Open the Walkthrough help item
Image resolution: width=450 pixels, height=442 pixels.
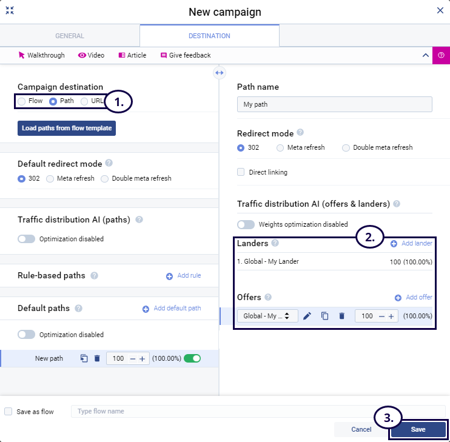tap(41, 55)
